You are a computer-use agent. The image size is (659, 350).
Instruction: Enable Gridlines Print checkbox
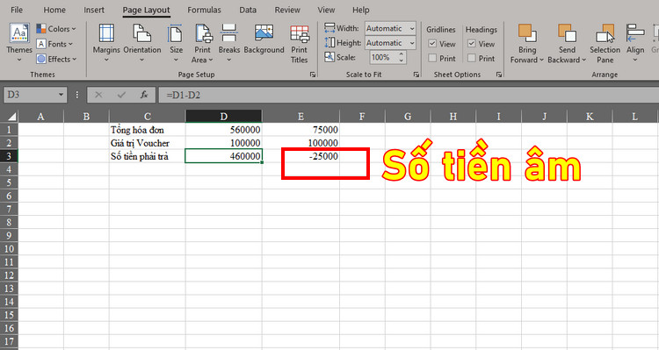[432, 58]
